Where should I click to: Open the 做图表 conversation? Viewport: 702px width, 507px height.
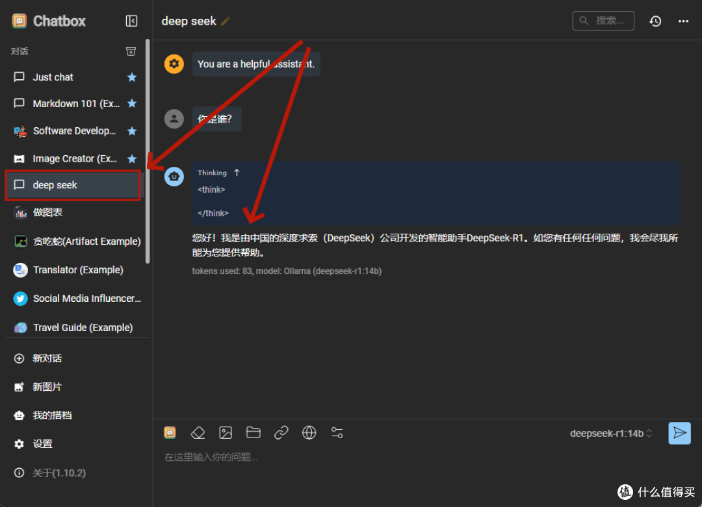[x=75, y=212]
